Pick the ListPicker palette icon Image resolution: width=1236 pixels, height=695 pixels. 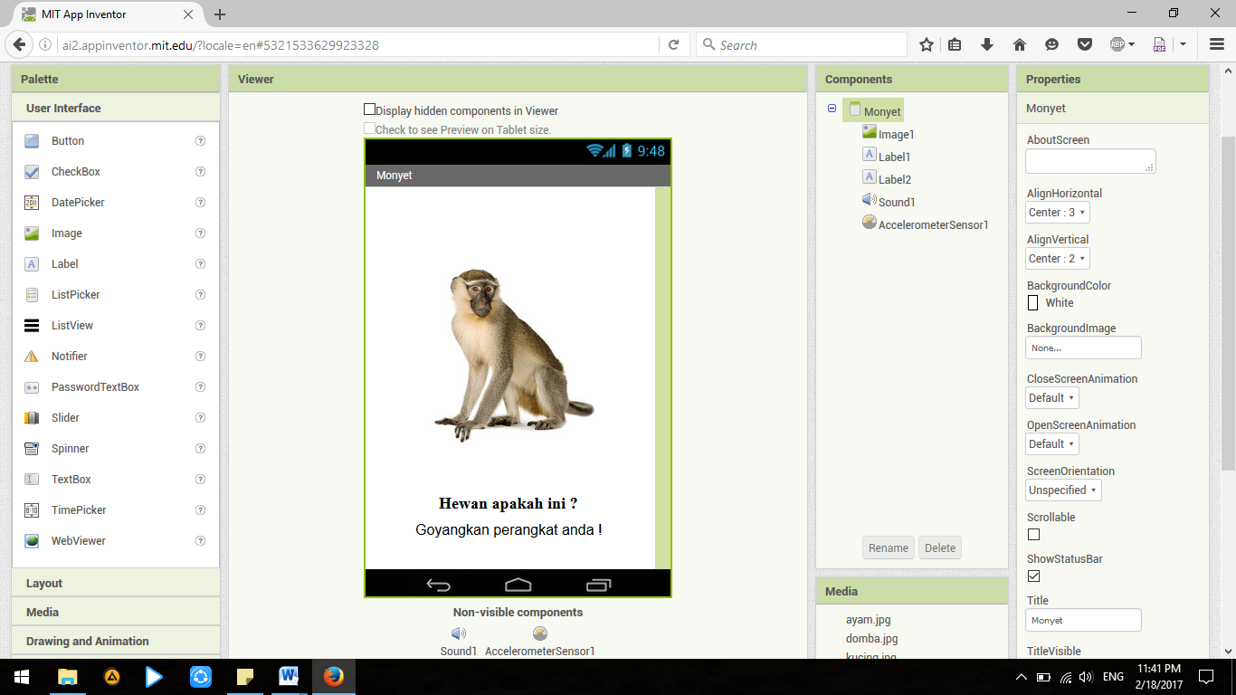(32, 295)
